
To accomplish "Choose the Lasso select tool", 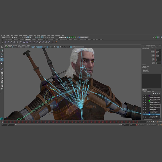I will (x=2, y=50).
